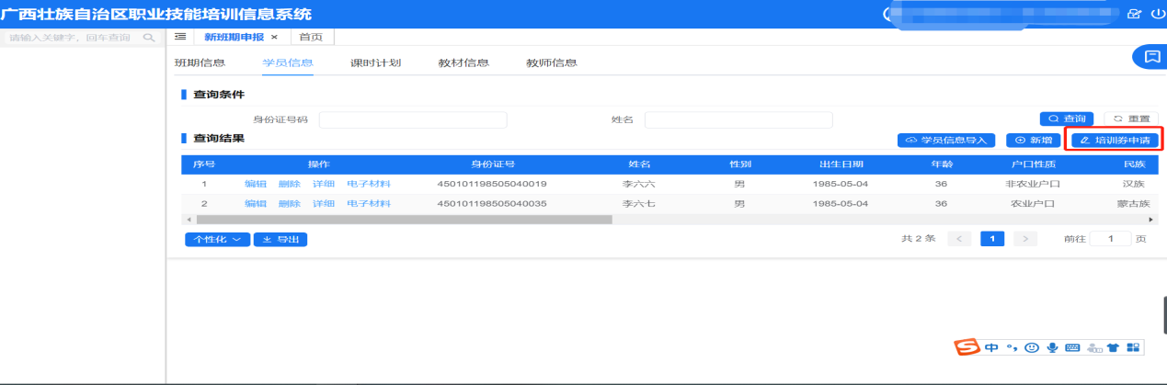The width and height of the screenshot is (1167, 385).
Task: Click the edit-profile icon in top header
Action: (x=1134, y=14)
